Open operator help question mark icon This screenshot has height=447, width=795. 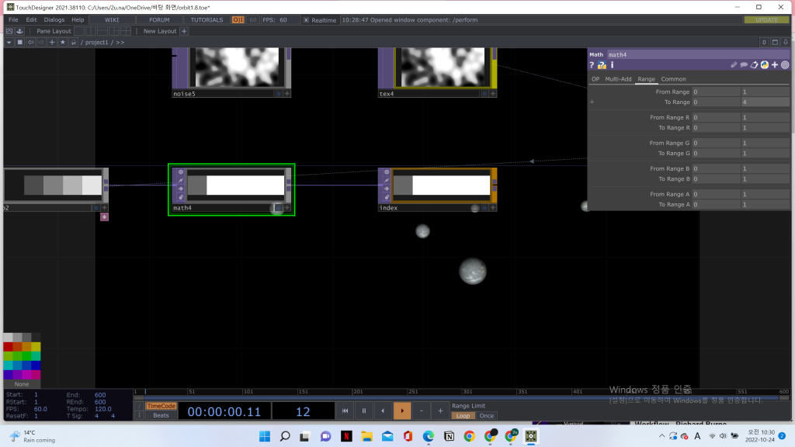(591, 65)
